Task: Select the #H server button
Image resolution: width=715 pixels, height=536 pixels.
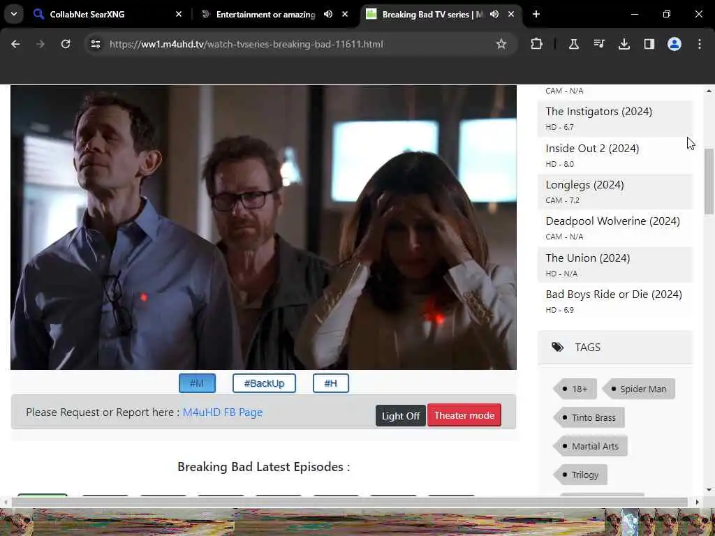Action: point(330,383)
